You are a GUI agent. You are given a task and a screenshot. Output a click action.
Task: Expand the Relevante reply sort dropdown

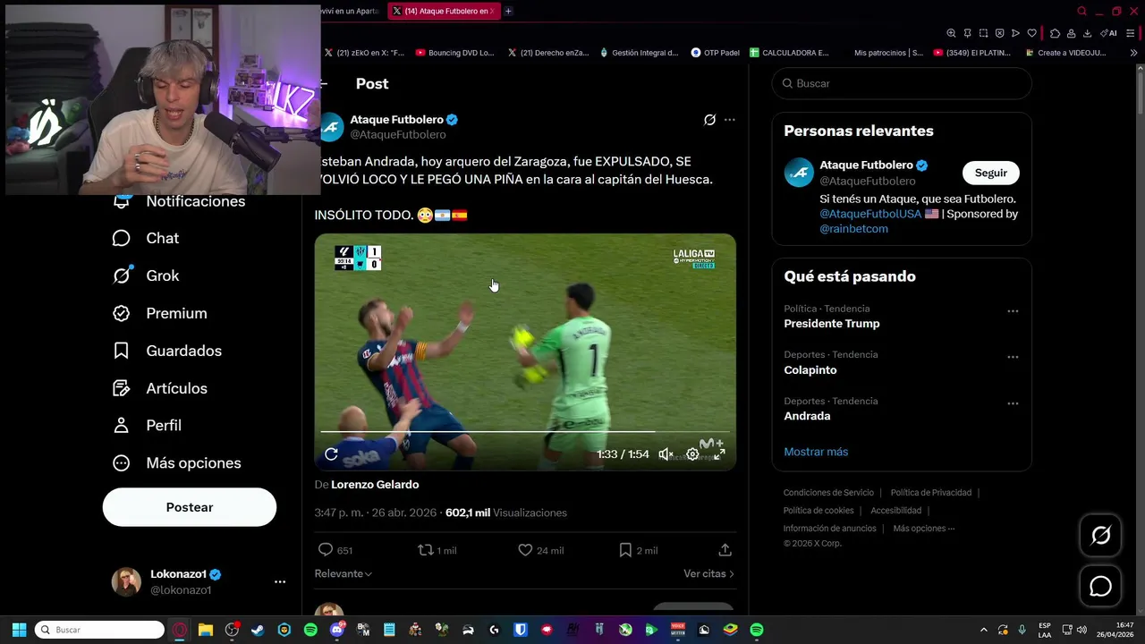click(x=343, y=573)
